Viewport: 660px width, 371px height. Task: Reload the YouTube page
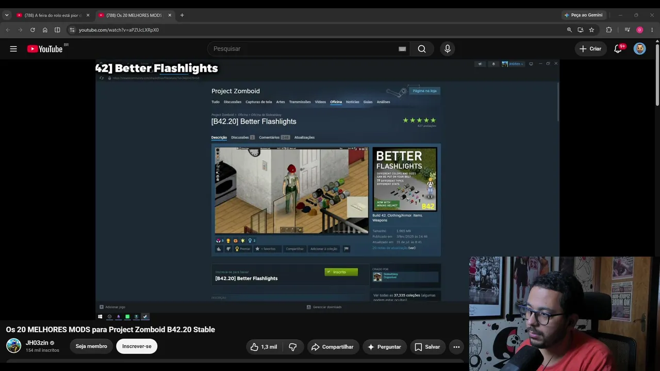tap(32, 30)
